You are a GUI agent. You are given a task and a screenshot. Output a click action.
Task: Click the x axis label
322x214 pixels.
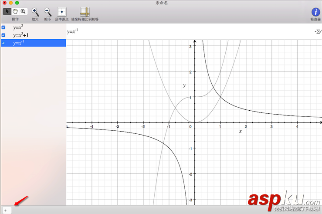coord(240,131)
